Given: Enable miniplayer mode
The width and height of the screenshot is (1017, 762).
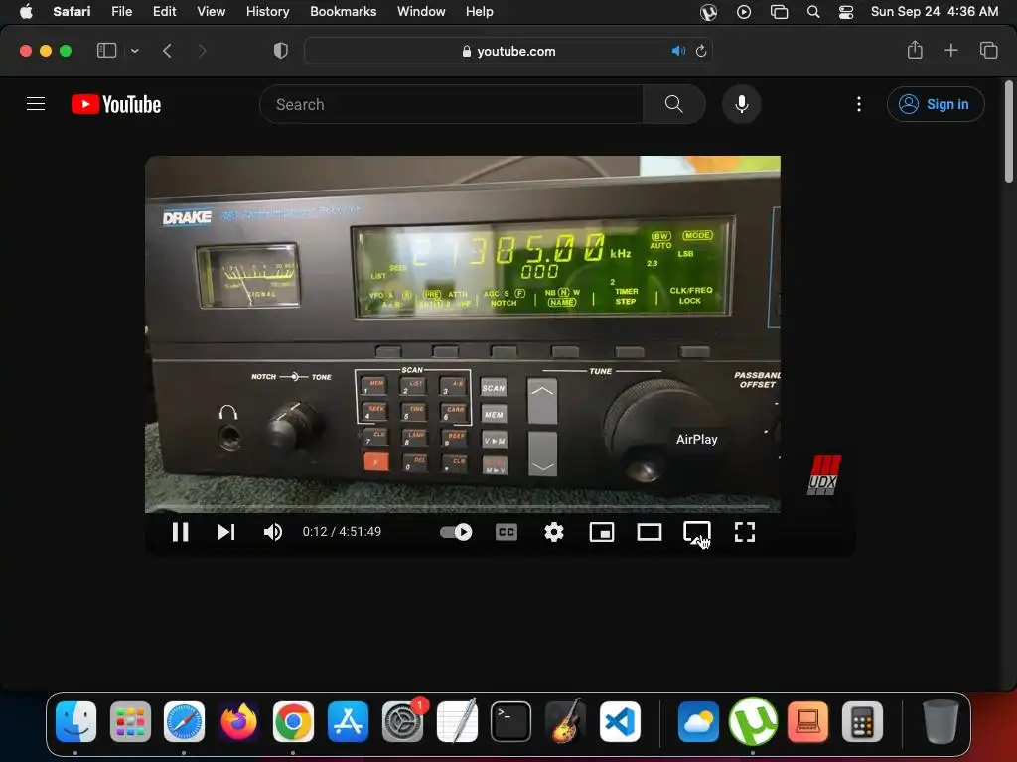Looking at the screenshot, I should [x=601, y=532].
